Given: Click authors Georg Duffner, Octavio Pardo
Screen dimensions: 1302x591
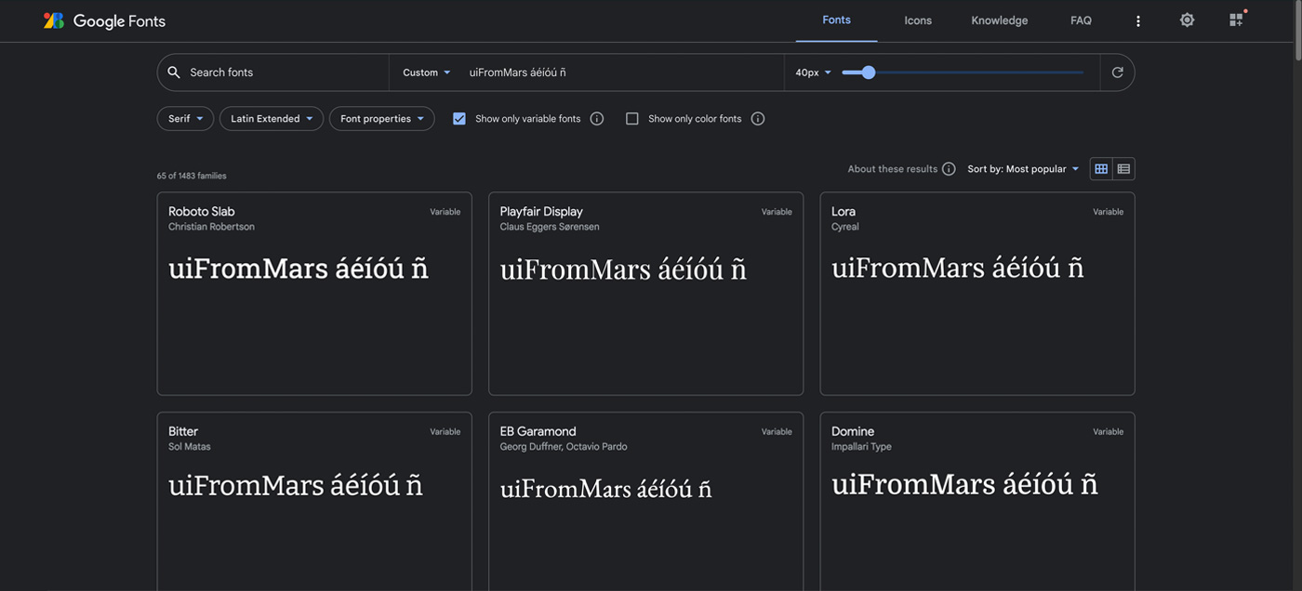Looking at the screenshot, I should coord(564,447).
